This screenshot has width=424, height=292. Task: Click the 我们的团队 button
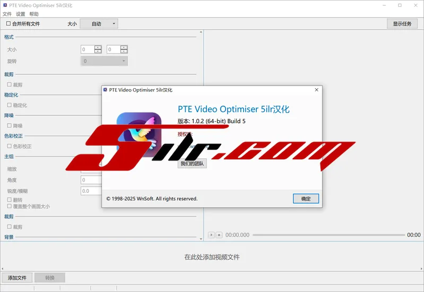click(192, 164)
